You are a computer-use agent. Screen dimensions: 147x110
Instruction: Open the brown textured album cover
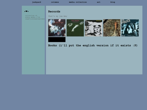[112, 28]
